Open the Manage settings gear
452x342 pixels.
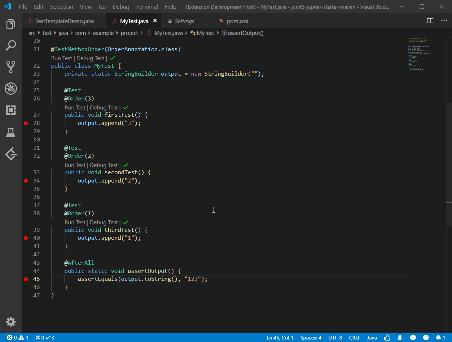(10, 322)
